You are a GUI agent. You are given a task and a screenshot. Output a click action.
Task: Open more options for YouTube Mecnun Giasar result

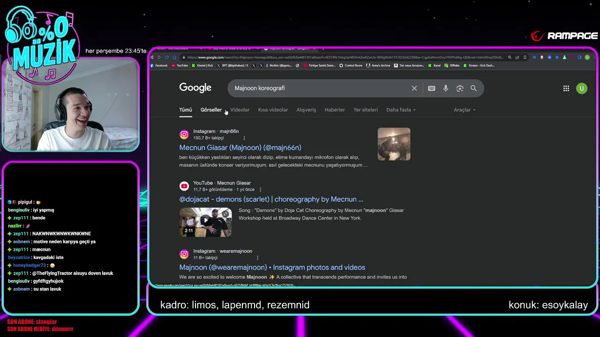pos(260,190)
